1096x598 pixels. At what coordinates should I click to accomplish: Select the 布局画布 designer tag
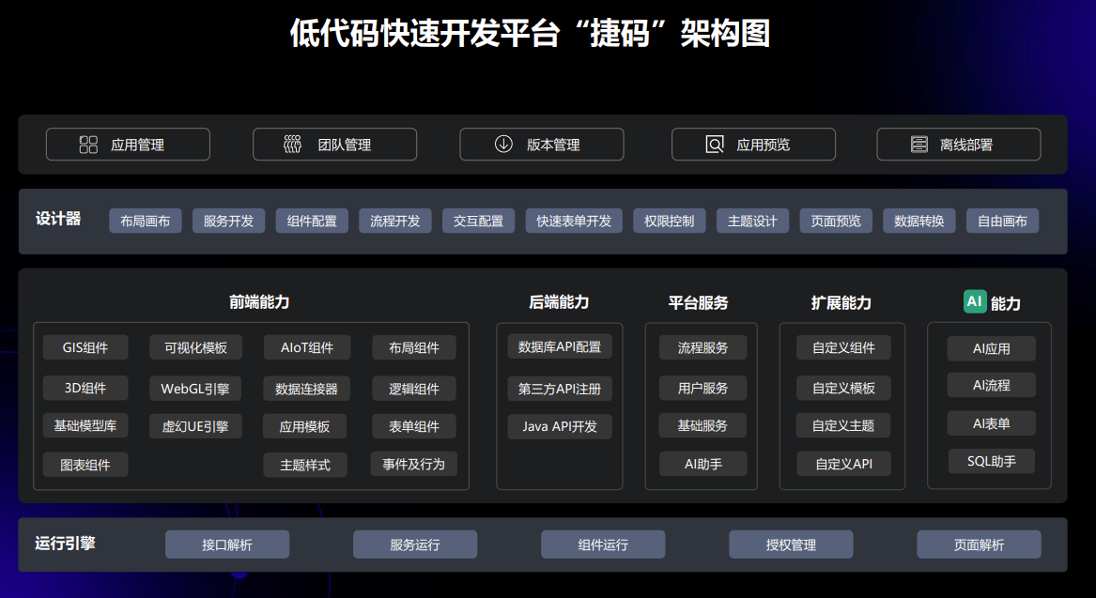tap(146, 221)
